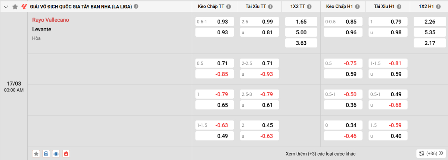This screenshot has width=448, height=160.
Task: Collapse the La Liga league section
Action: coord(6,7)
